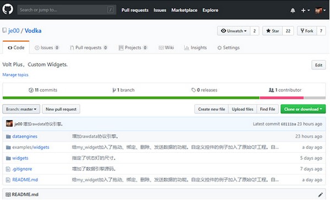This screenshot has height=200, width=330.
Task: Select the Projects tab
Action: point(133,48)
